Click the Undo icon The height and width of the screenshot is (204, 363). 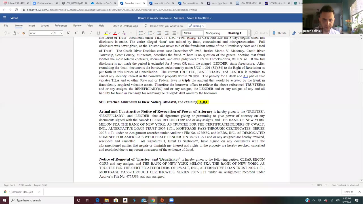click(x=5, y=33)
